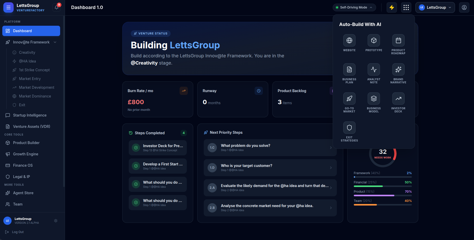Go to Startup Intelligence in sidebar
The width and height of the screenshot is (474, 240).
pos(30,115)
